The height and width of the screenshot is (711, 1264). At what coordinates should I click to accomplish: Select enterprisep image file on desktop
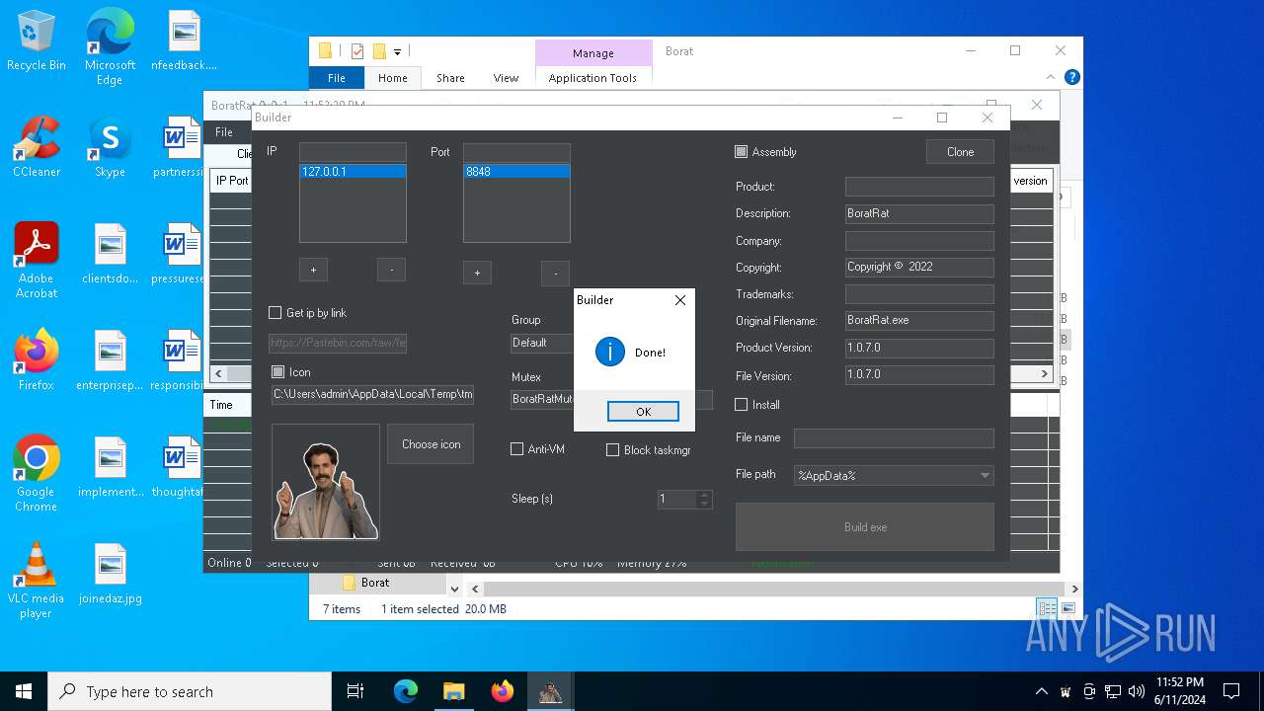tap(110, 361)
